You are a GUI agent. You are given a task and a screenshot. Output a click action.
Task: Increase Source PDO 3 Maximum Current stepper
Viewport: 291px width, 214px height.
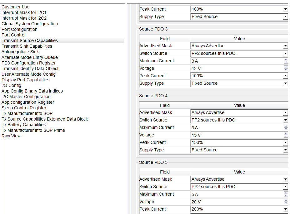[x=286, y=59]
